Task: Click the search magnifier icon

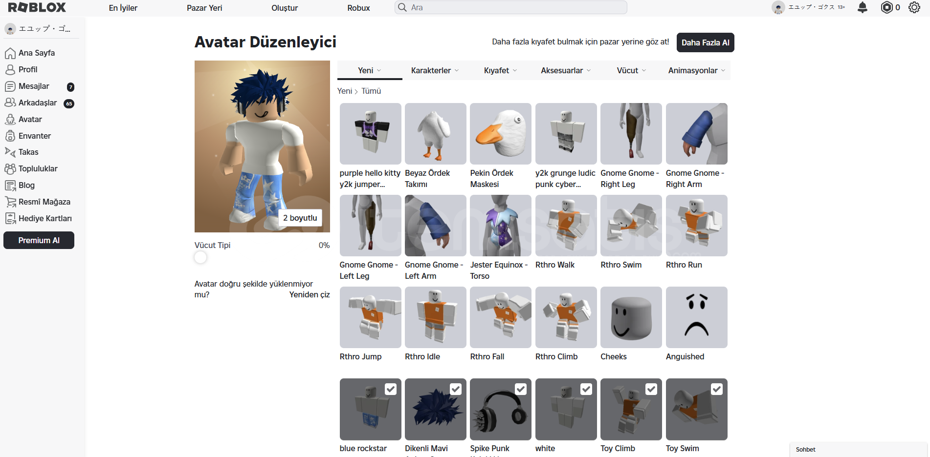Action: click(x=402, y=7)
